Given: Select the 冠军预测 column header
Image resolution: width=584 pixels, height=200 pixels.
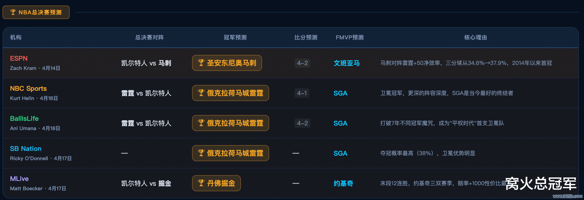Looking at the screenshot, I should [235, 38].
